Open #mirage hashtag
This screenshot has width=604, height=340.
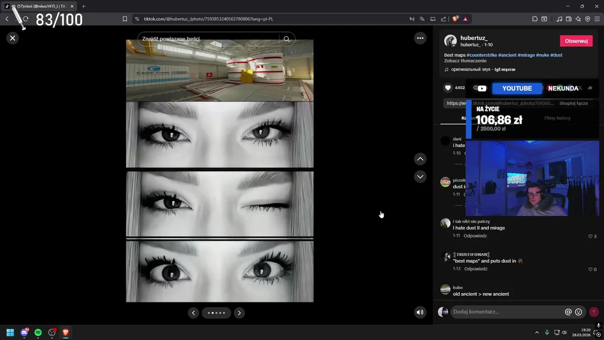526,55
